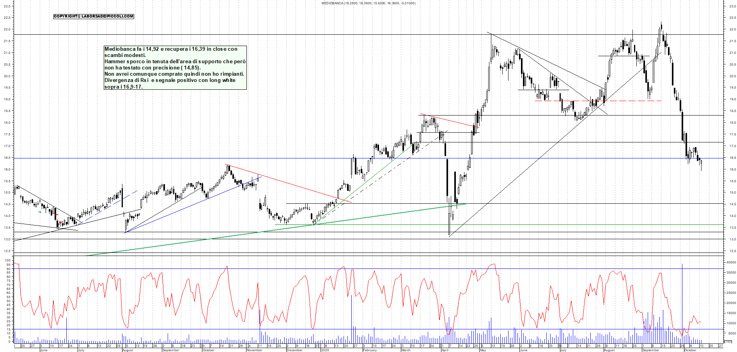Click the copyright laborsadeipiccoli.com label

pyautogui.click(x=94, y=16)
